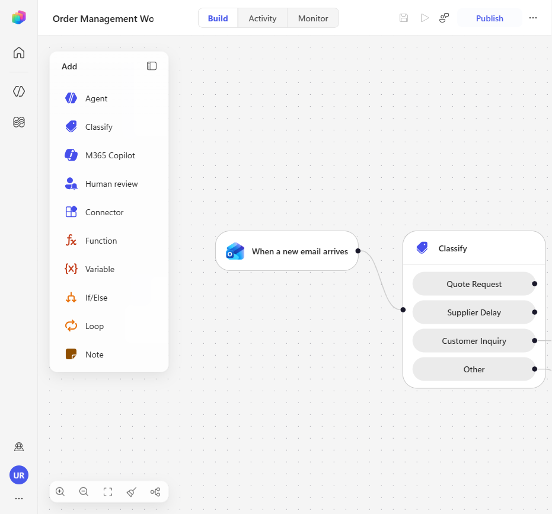Collapse the Add panel
Viewport: 552px width, 514px height.
[x=152, y=66]
